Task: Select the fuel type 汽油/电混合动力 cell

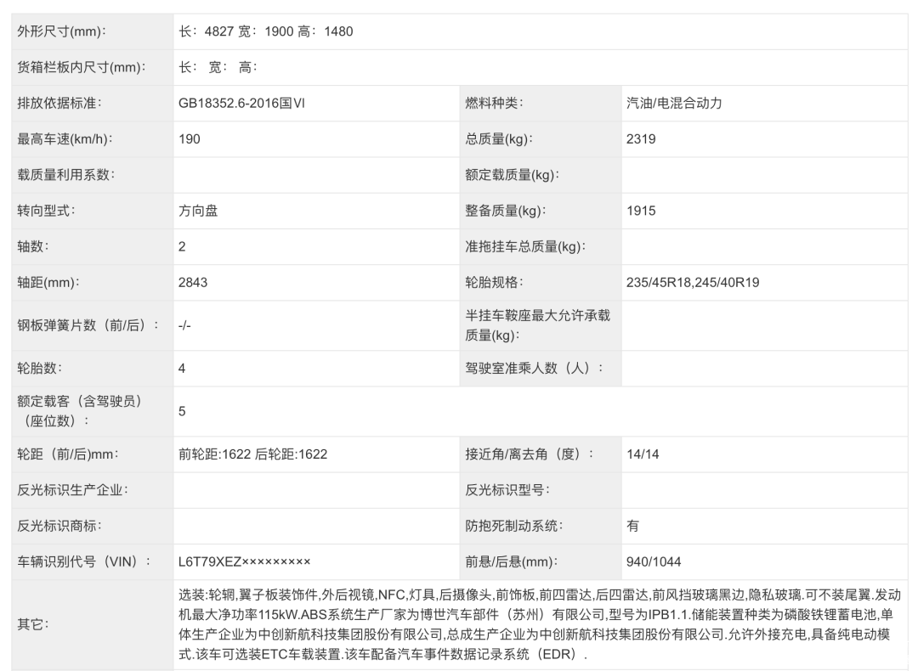Action: coord(673,104)
